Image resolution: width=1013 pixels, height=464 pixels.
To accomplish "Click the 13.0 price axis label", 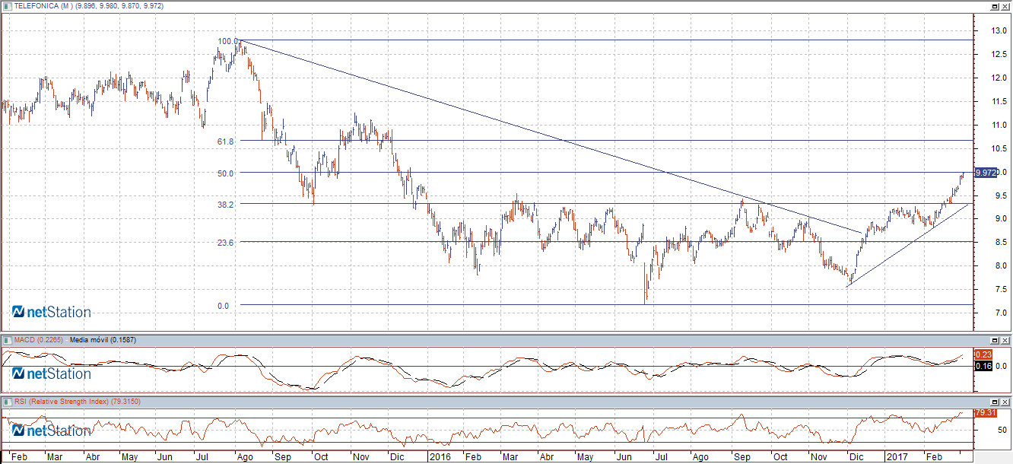I will tap(998, 30).
